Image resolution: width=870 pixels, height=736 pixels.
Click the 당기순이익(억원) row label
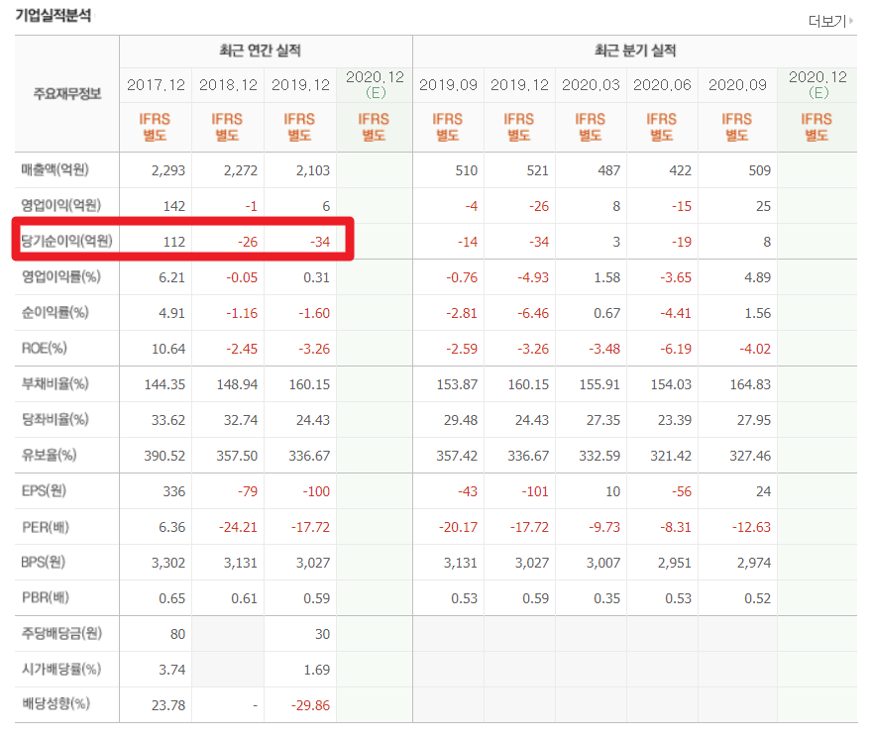pyautogui.click(x=66, y=241)
